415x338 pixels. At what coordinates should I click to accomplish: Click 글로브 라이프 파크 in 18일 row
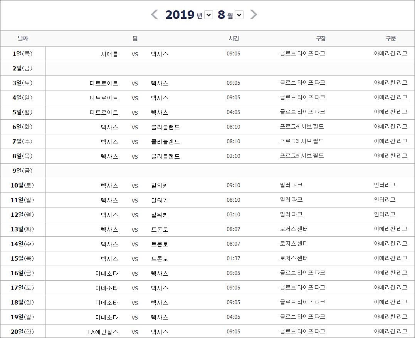(x=302, y=302)
